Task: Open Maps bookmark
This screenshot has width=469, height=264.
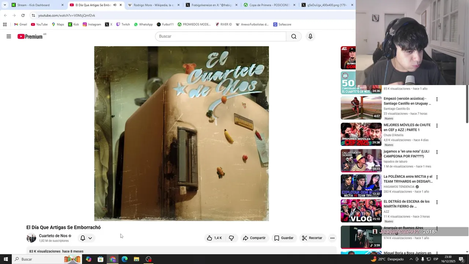Action: (58, 25)
